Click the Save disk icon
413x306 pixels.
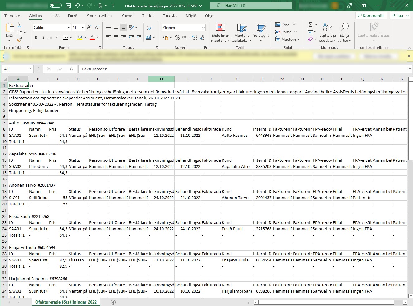point(68,6)
